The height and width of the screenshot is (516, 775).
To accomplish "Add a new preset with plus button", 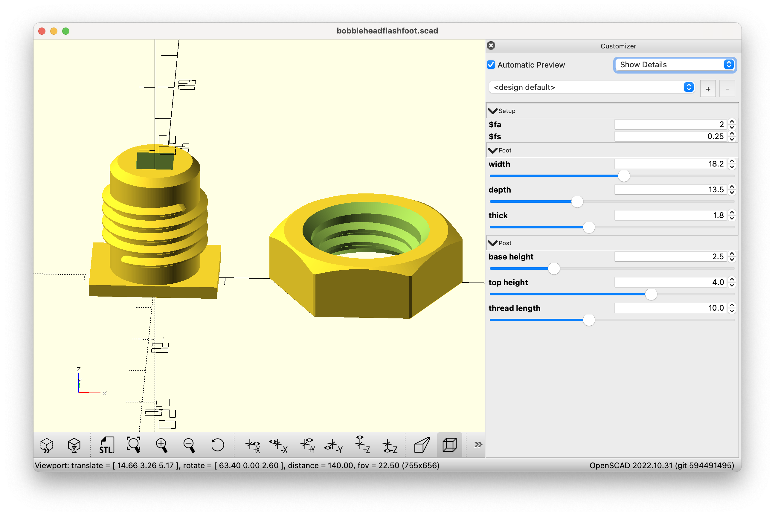I will (708, 89).
